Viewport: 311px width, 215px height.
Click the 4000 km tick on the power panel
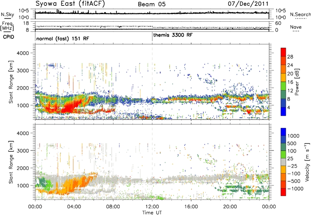[x=23, y=53]
